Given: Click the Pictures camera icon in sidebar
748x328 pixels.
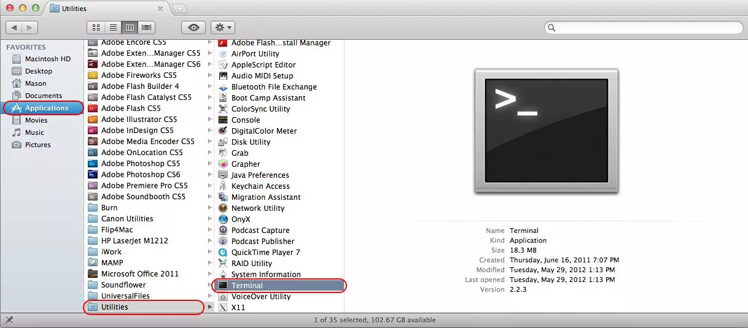Looking at the screenshot, I should click(17, 145).
